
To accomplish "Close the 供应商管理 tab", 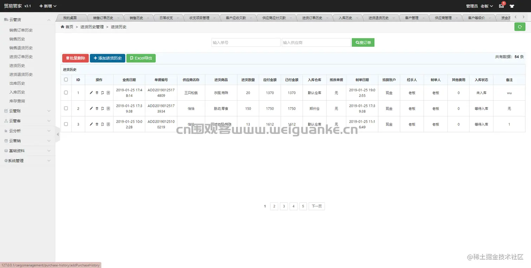I will [457, 18].
